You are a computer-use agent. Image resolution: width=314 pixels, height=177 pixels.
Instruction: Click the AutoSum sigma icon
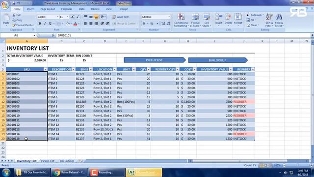248,15
